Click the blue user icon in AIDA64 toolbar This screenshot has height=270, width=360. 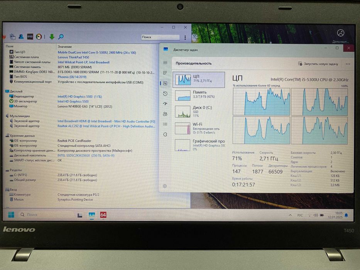pyautogui.click(x=21, y=37)
